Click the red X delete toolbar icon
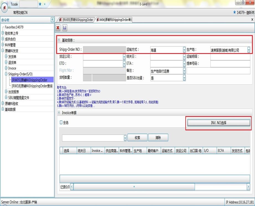 58,28
